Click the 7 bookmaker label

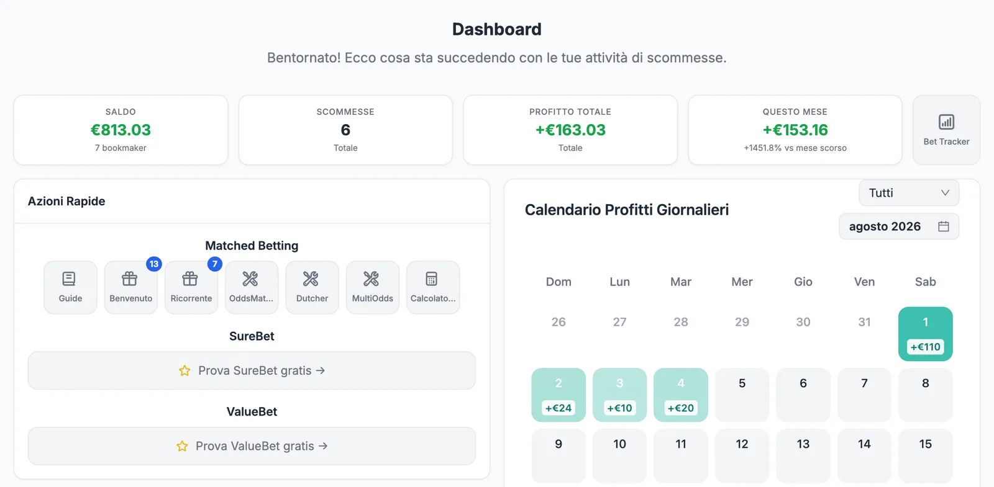point(121,148)
